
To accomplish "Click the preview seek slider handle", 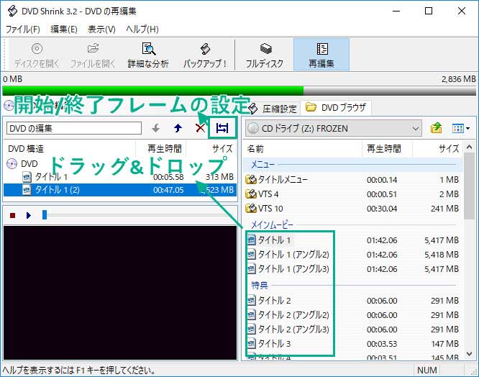I will (45, 215).
